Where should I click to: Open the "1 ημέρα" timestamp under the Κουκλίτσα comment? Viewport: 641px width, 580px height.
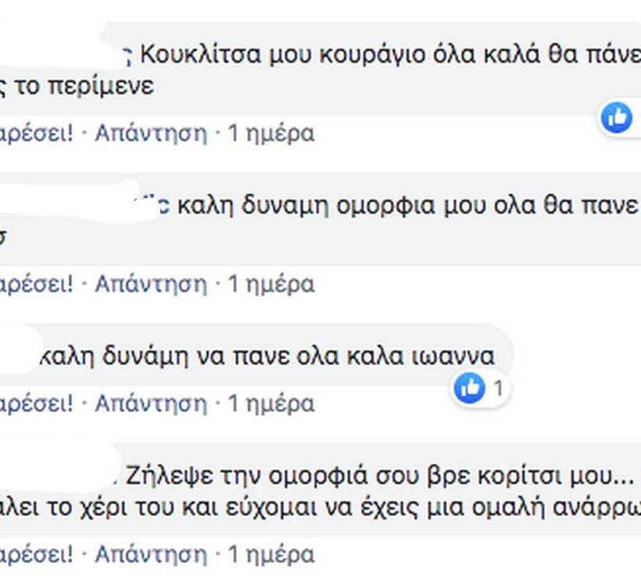coord(270,133)
